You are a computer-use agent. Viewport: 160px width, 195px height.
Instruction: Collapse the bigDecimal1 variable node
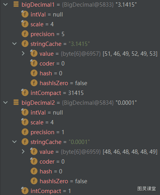(x=5, y=5)
